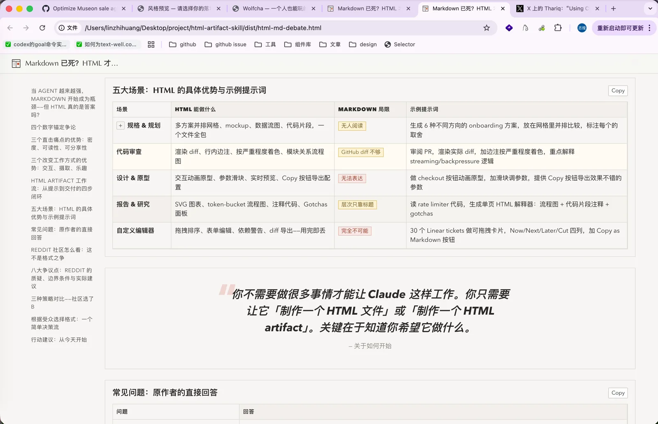This screenshot has width=658, height=424.
Task: Click the 设计 & 原型 row label
Action: tap(133, 178)
